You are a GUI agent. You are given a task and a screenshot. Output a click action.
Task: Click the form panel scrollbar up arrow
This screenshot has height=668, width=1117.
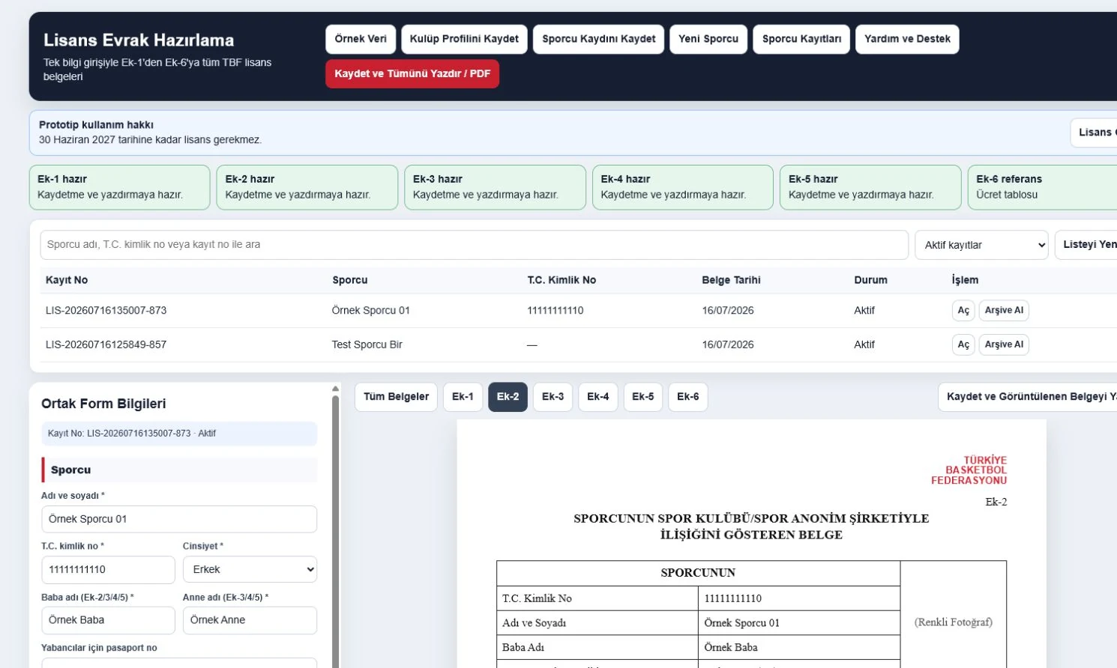pos(335,389)
